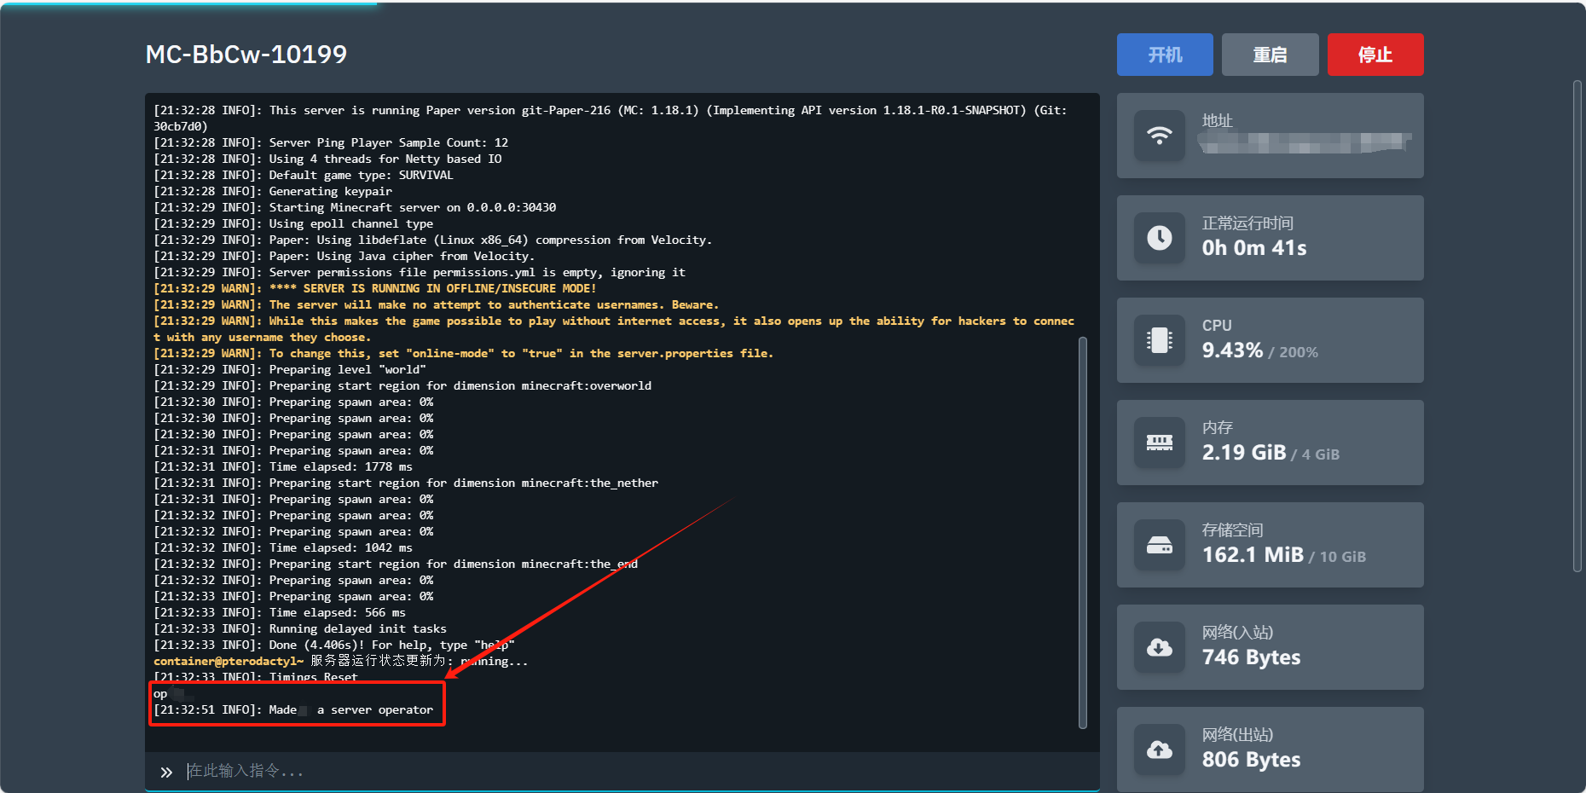This screenshot has width=1586, height=793.
Task: Click the 'Starting Minecraft server on 0.0.0.0:30430' log line
Action: (x=355, y=207)
